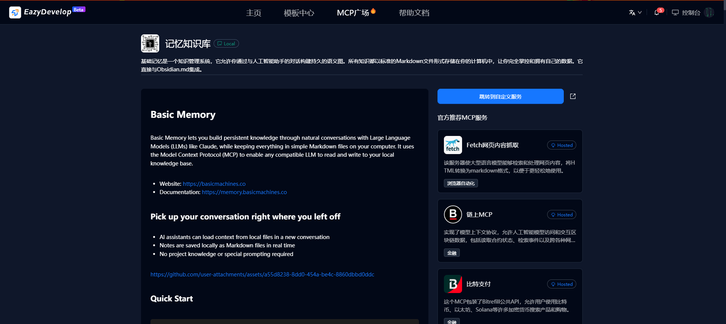Screen dimensions: 726x324
Task: Click the 浏览器自动化 tag on Fetch card
Action: [461, 183]
